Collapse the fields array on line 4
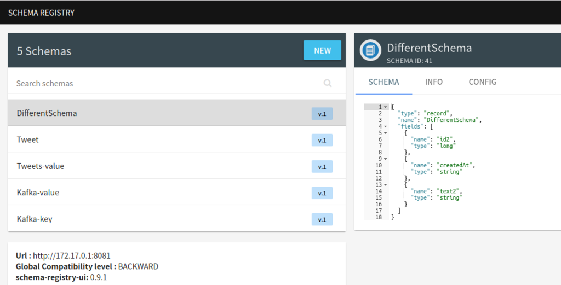The width and height of the screenshot is (561, 285). point(385,126)
